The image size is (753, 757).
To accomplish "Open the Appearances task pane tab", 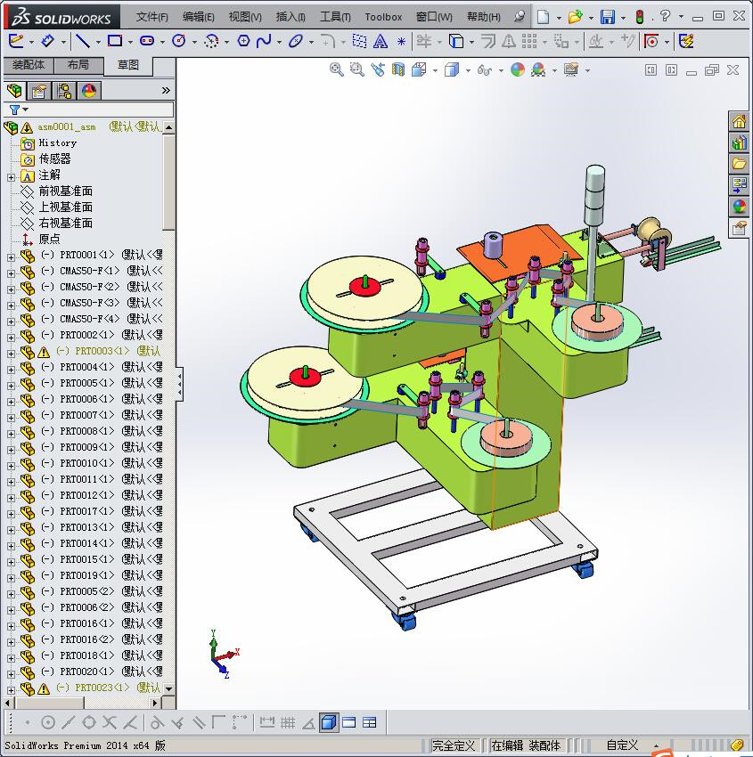I will pos(739,207).
